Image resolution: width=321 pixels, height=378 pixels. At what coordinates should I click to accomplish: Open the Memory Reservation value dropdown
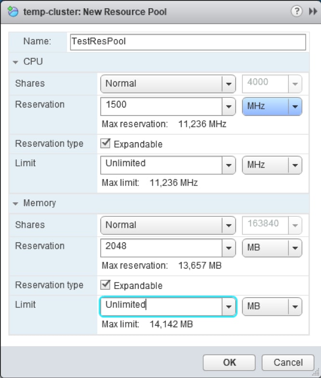228,248
